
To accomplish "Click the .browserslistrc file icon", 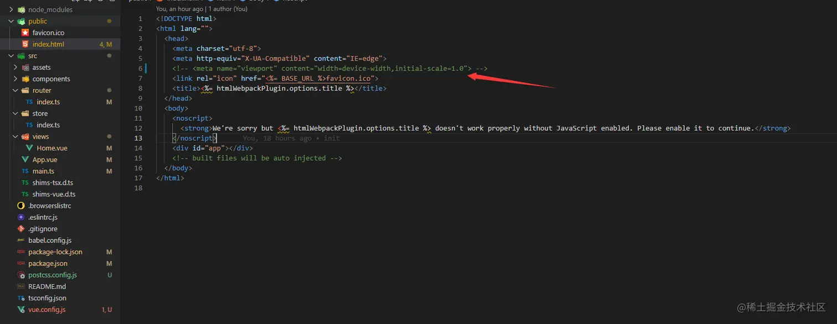I will pos(21,206).
